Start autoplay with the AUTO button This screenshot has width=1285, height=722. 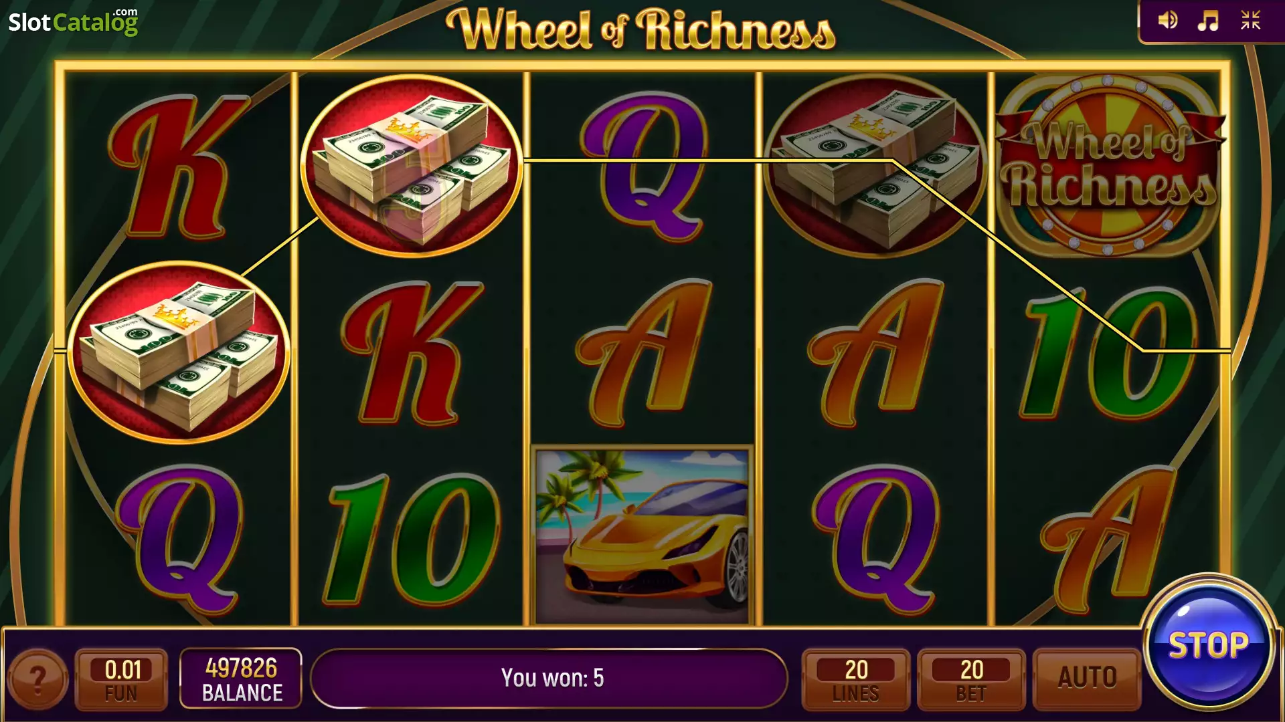click(x=1087, y=679)
